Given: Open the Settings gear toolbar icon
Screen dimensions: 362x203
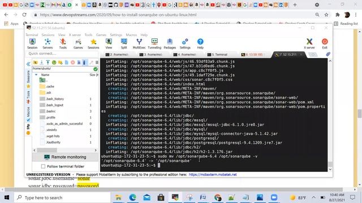Looking at the screenshot, I should (x=185, y=43).
